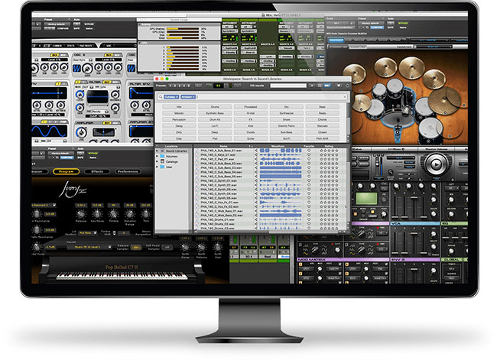Image resolution: width=497 pixels, height=360 pixels.
Task: Open the Keyset dropdown in Ivory plugin
Action: click(x=90, y=247)
